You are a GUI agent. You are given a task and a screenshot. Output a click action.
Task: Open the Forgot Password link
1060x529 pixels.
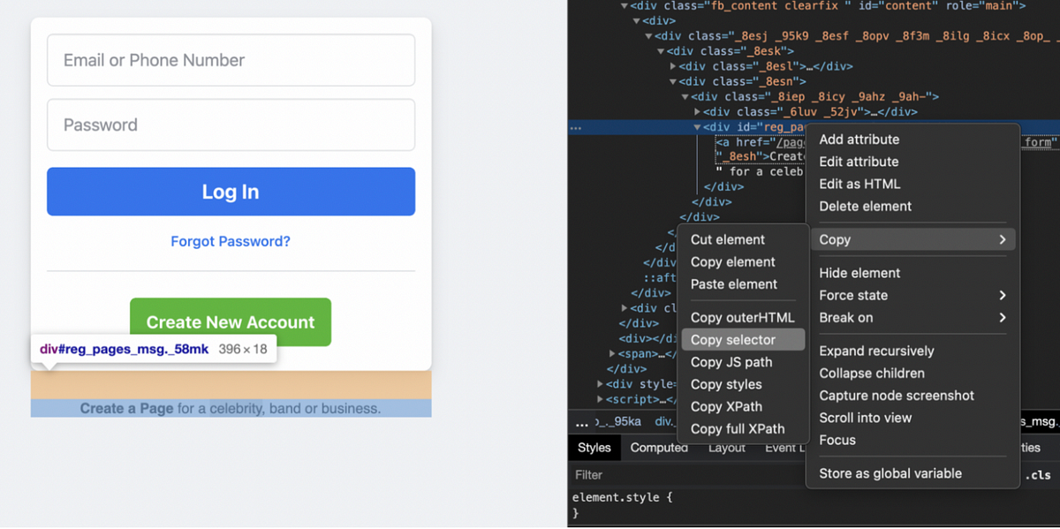230,241
